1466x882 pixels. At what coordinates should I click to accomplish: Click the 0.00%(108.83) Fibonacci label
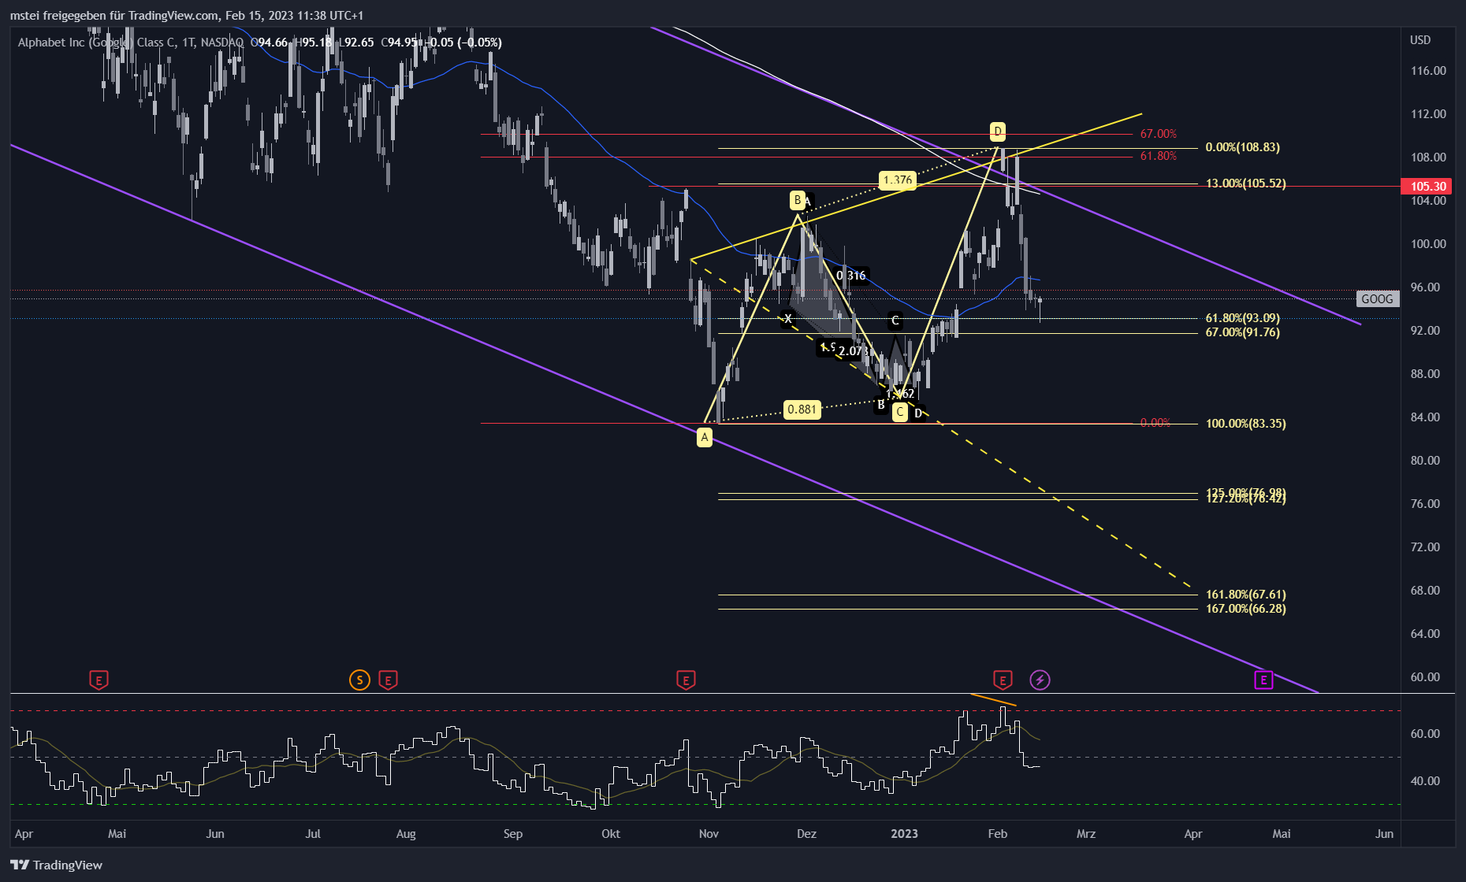point(1243,147)
